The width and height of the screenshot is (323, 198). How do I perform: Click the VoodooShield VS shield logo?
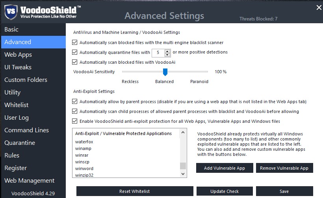click(x=11, y=11)
